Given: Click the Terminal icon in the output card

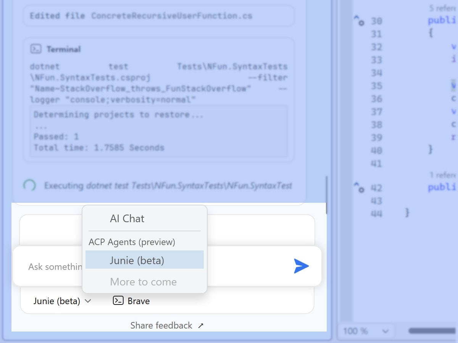Looking at the screenshot, I should [35, 49].
